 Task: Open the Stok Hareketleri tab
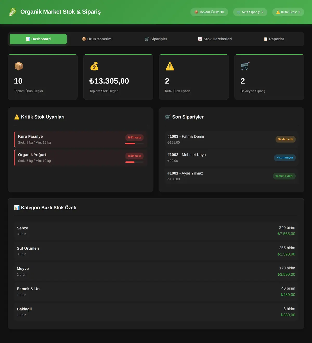click(215, 39)
